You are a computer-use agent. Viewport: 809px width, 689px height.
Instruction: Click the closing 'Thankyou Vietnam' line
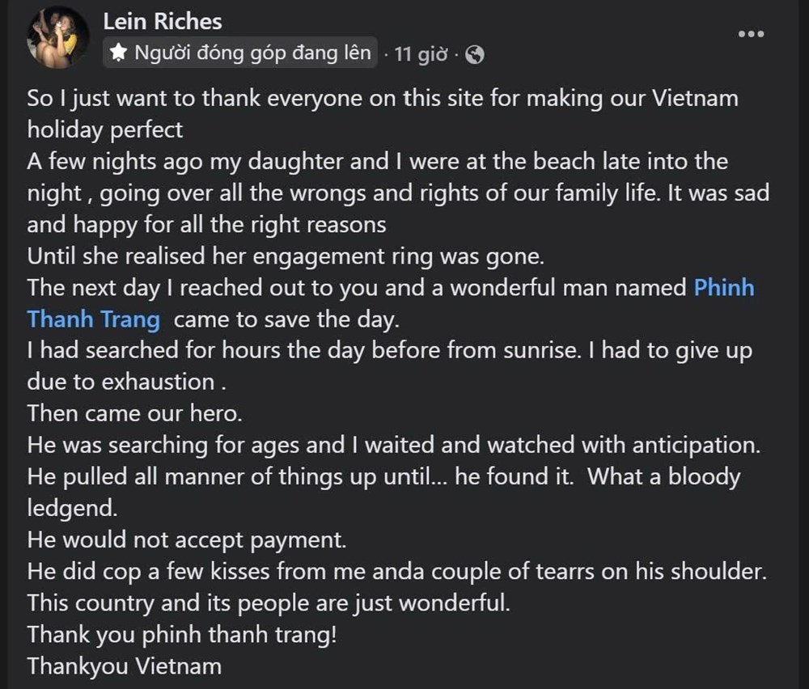125,666
